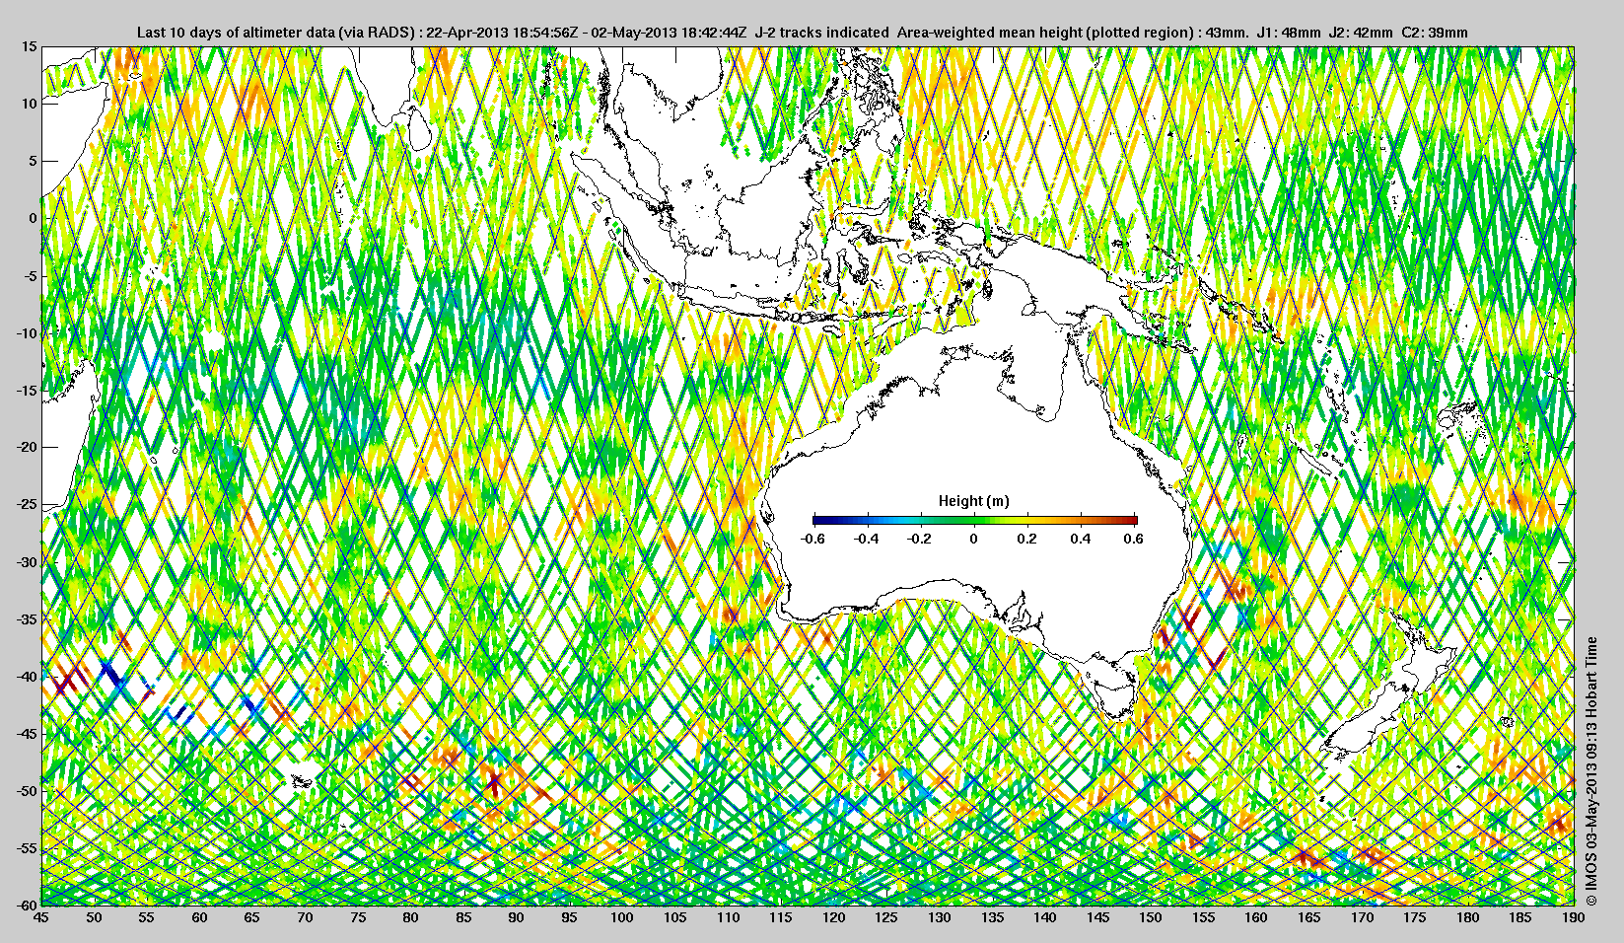Click longitude axis label '85'
The height and width of the screenshot is (943, 1624).
(x=463, y=918)
